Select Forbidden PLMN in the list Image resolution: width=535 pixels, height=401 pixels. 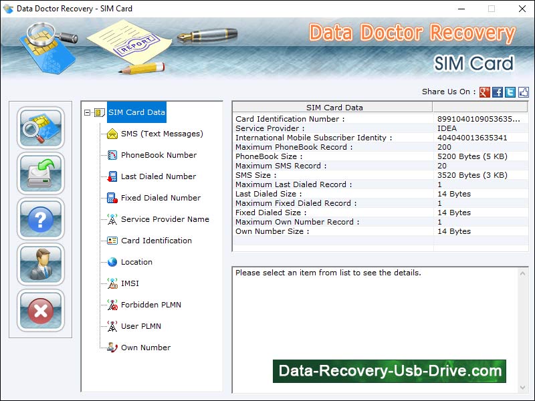point(151,305)
